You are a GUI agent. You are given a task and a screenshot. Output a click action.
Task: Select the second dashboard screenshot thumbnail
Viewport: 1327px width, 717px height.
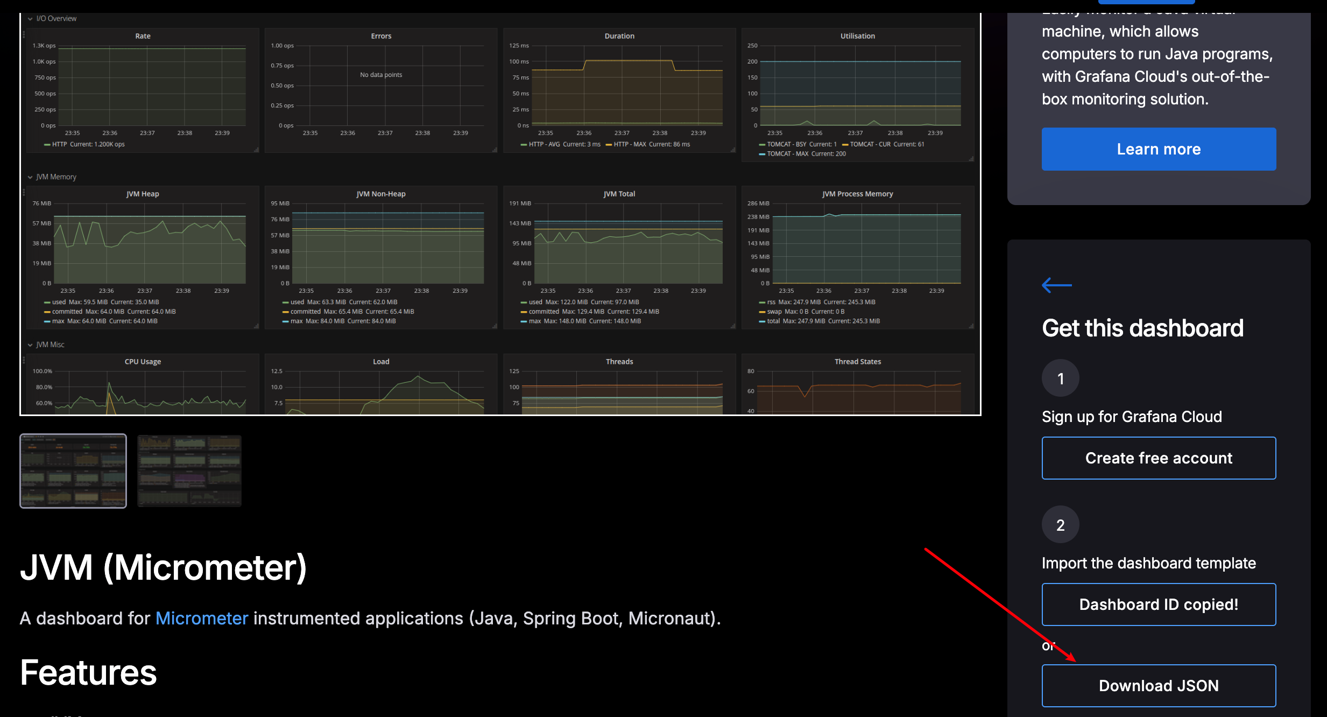click(x=189, y=471)
